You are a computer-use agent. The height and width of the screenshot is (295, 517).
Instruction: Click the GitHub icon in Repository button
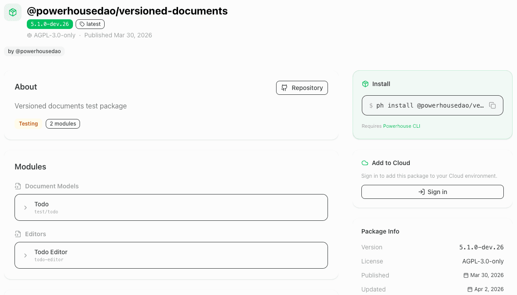(x=284, y=88)
